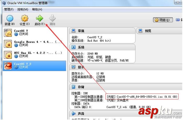The image size is (183, 120).
Task: Click the CentOS 7_2.vdi disk entry
Action: [128, 107]
